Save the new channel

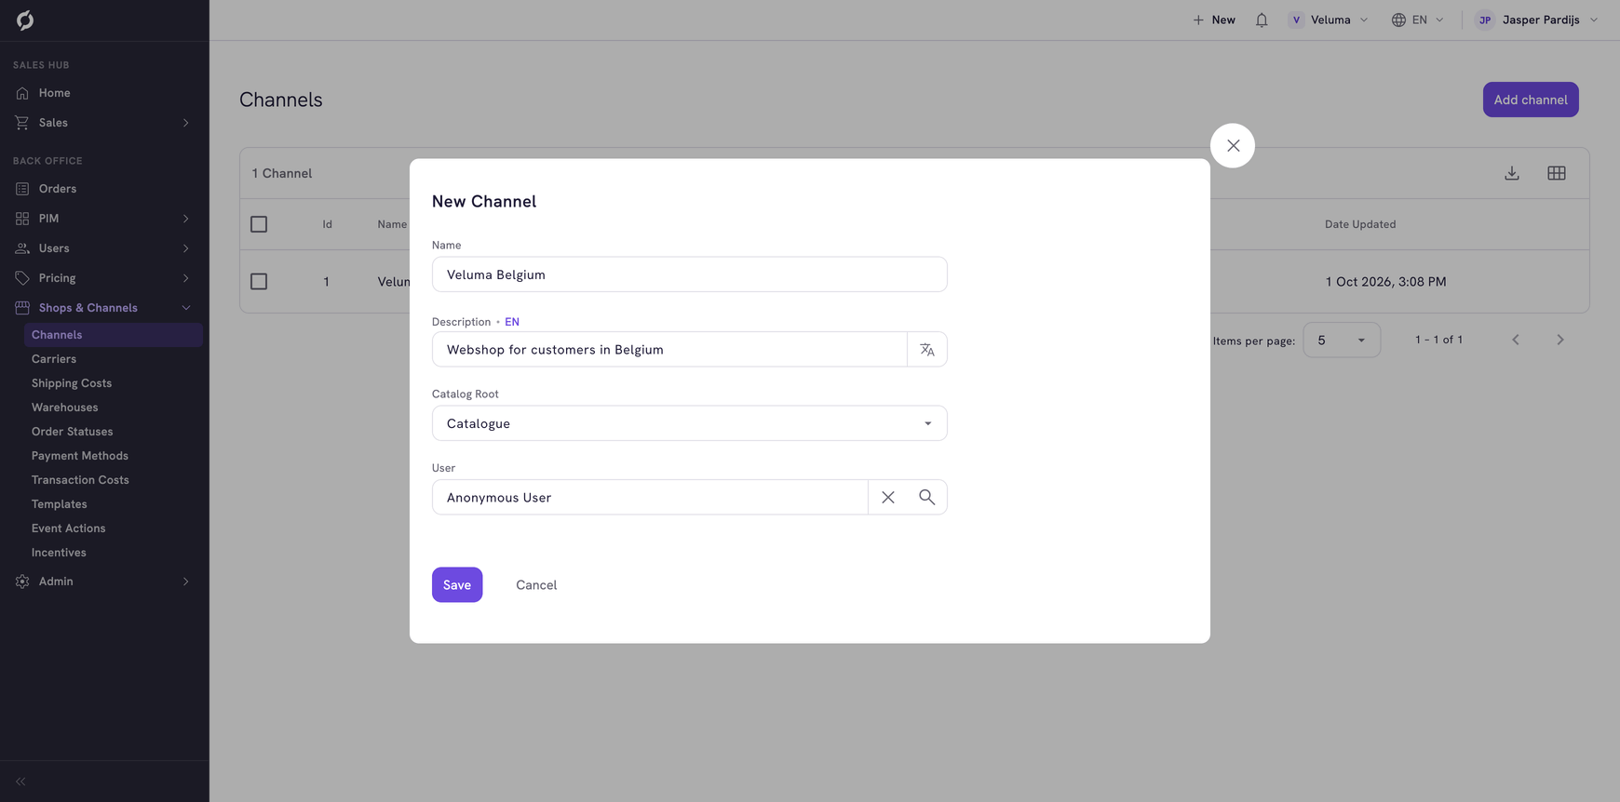coord(457,585)
